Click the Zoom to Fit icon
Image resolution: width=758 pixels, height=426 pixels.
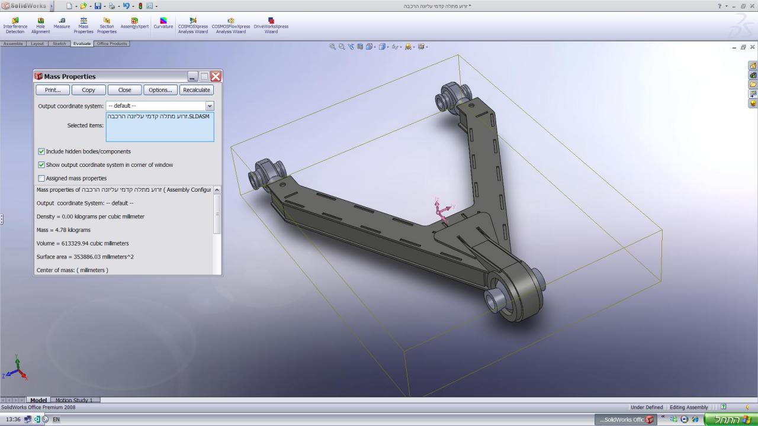[x=333, y=47]
